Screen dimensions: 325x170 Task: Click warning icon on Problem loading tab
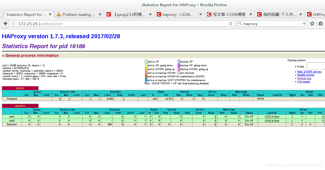click(x=59, y=15)
